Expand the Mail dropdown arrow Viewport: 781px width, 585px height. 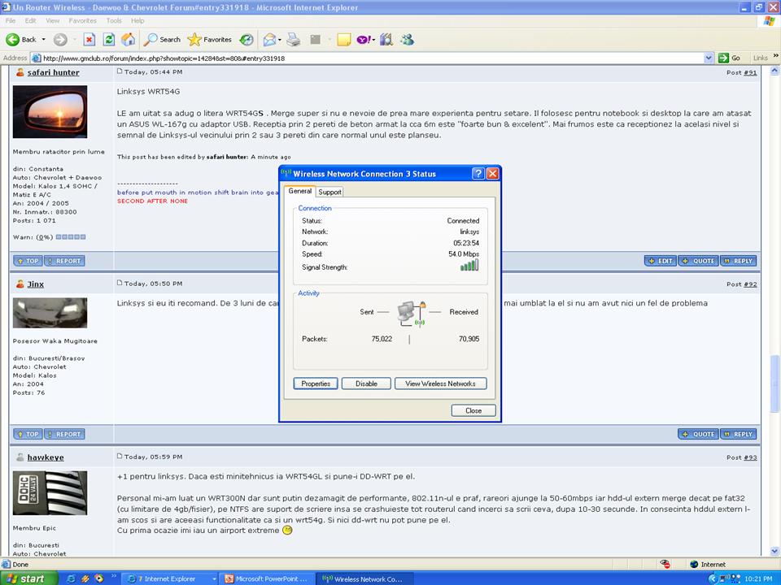click(280, 39)
